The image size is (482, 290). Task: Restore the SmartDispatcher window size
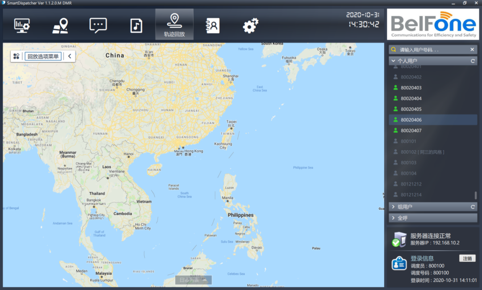coord(465,3)
